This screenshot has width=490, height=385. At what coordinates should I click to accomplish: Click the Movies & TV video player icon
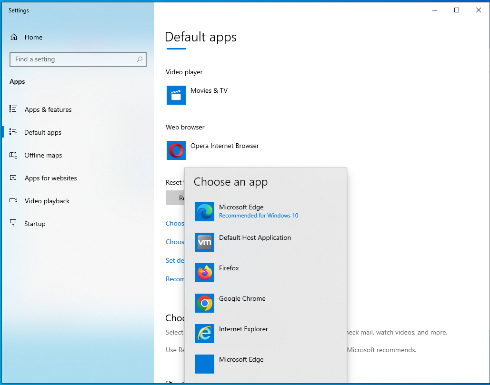pyautogui.click(x=176, y=95)
